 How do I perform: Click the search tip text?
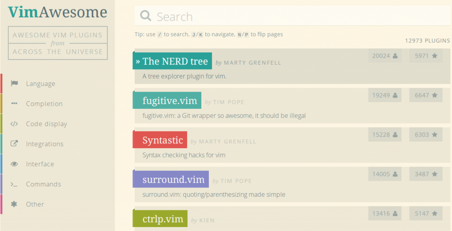(209, 34)
